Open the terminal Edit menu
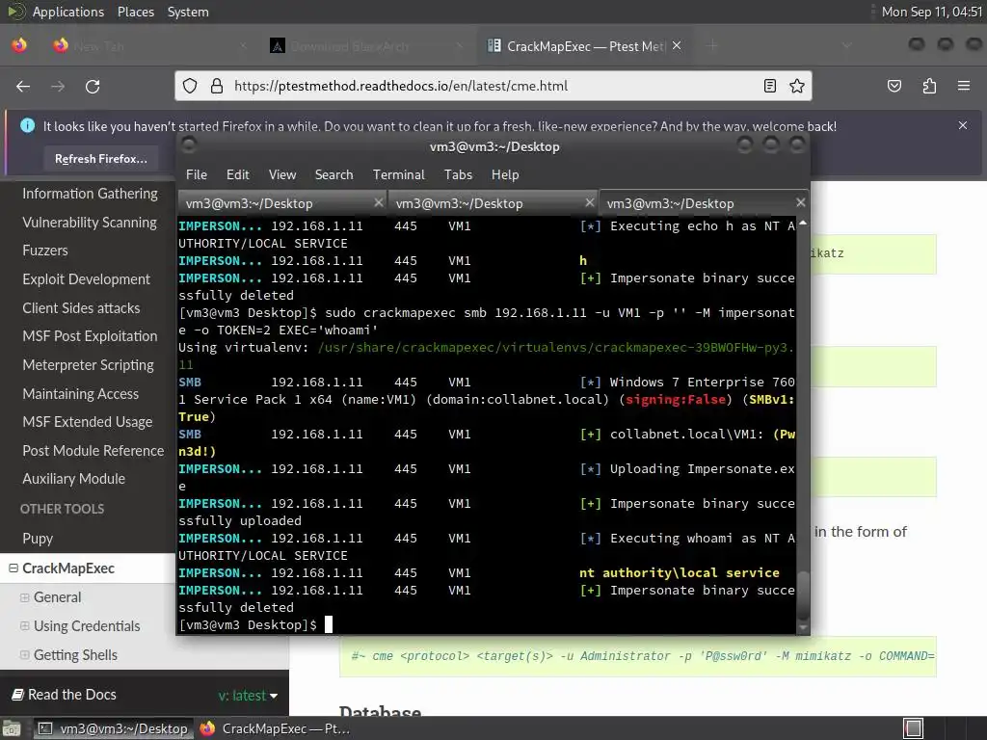Screen dimensions: 987x740 tap(237, 175)
